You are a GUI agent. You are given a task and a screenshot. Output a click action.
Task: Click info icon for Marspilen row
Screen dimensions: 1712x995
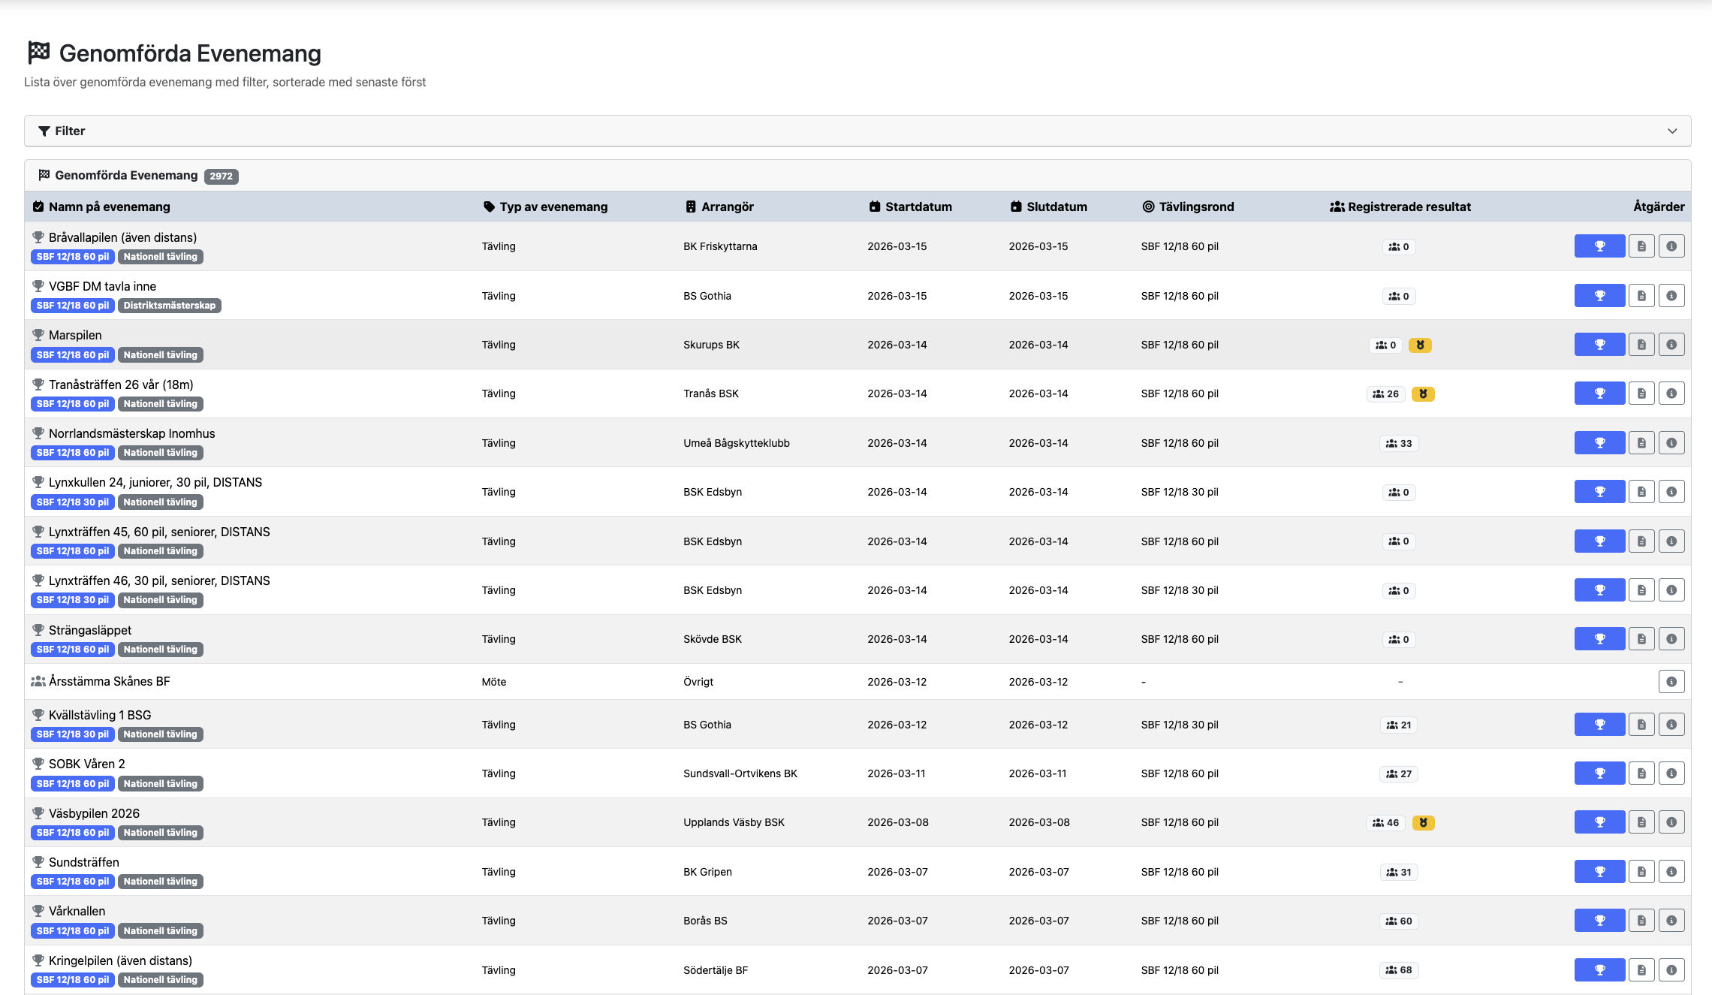pos(1671,345)
